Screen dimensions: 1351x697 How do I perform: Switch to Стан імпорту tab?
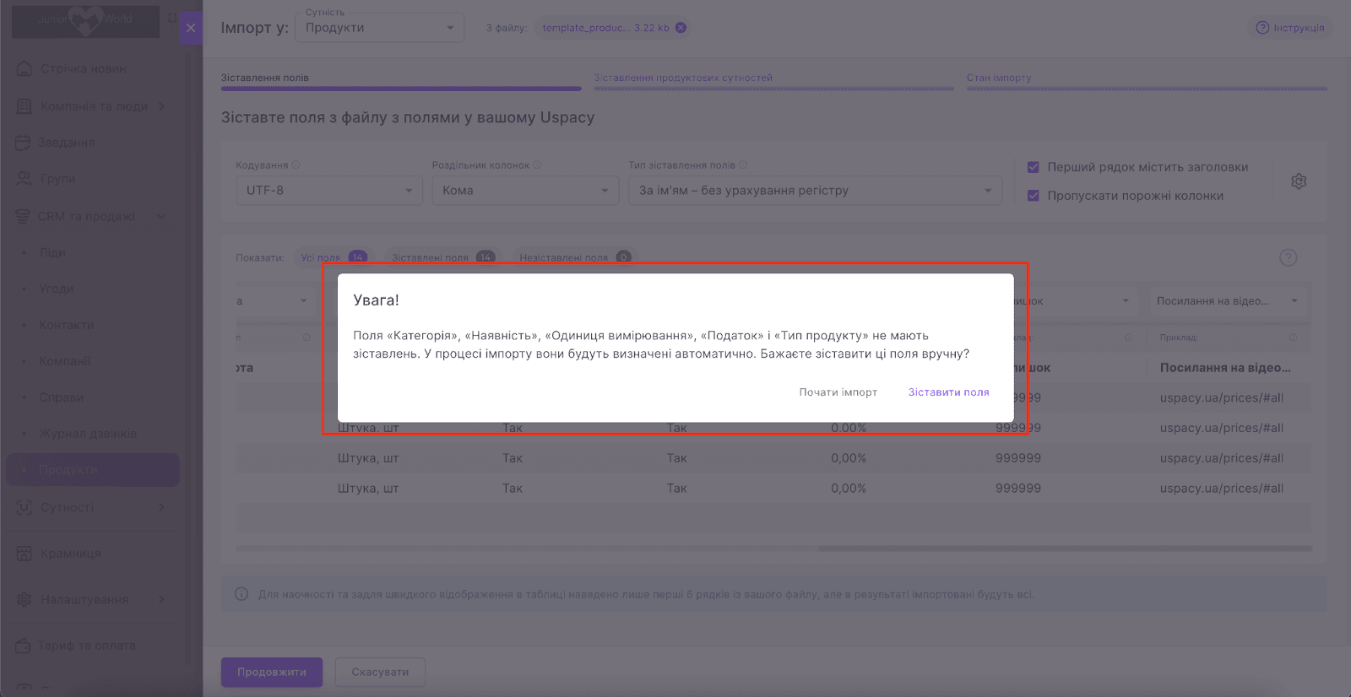click(x=999, y=78)
